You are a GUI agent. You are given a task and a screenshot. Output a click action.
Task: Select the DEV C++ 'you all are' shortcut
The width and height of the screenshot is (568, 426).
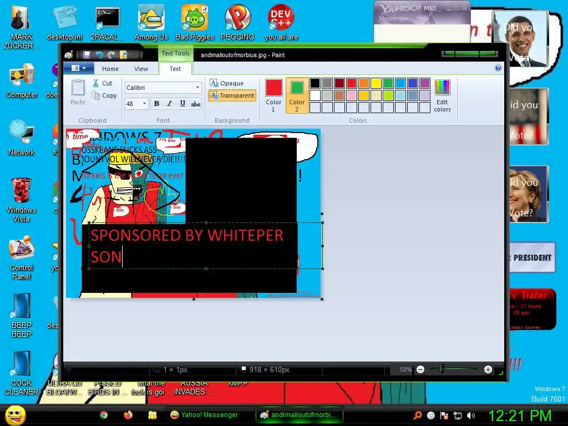pyautogui.click(x=281, y=23)
